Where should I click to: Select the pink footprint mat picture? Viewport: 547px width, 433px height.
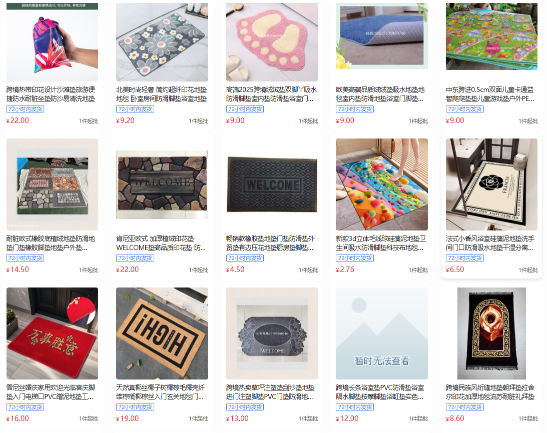pos(272,42)
